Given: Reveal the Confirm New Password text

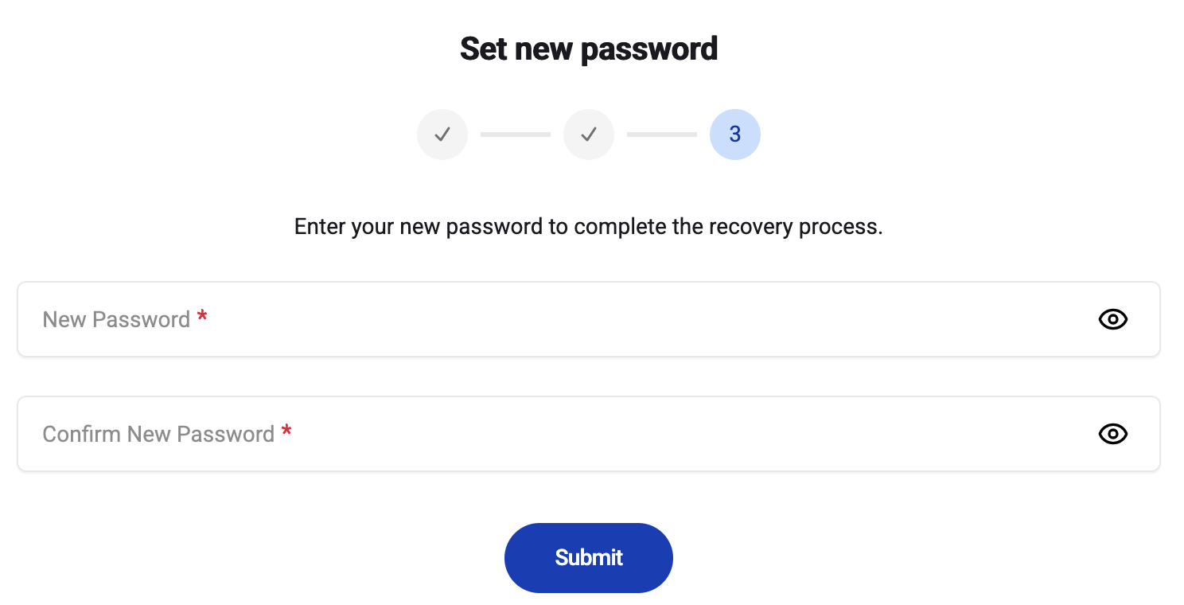Looking at the screenshot, I should [x=1112, y=434].
